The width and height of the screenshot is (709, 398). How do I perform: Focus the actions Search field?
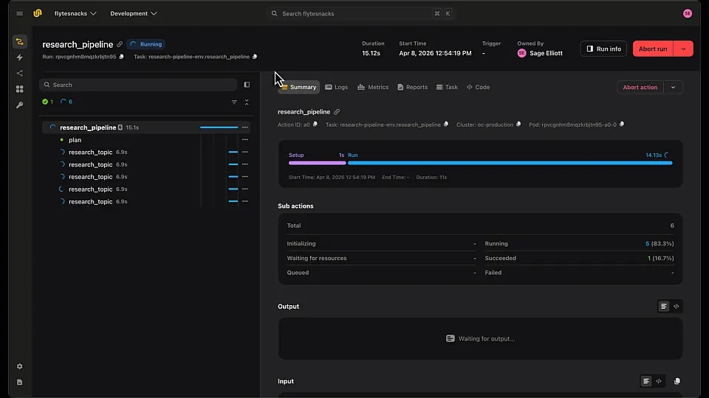(138, 85)
